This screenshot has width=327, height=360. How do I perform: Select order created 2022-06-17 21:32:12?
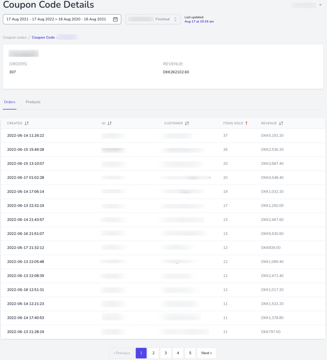click(x=163, y=248)
